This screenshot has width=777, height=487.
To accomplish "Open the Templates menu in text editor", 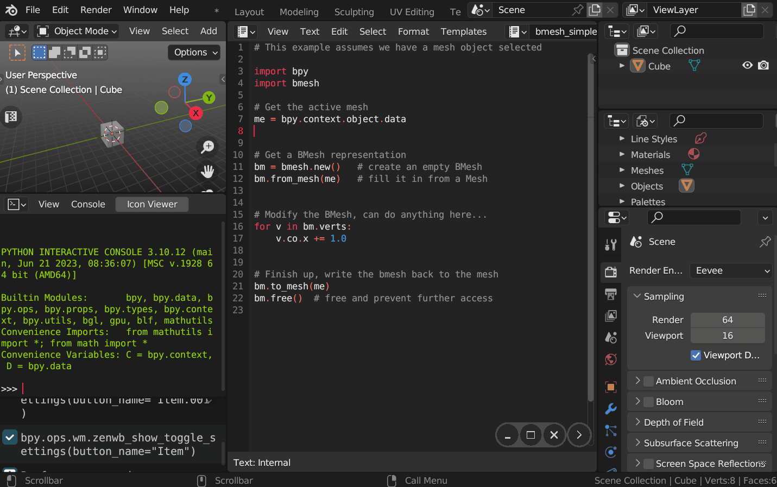I will tap(464, 31).
